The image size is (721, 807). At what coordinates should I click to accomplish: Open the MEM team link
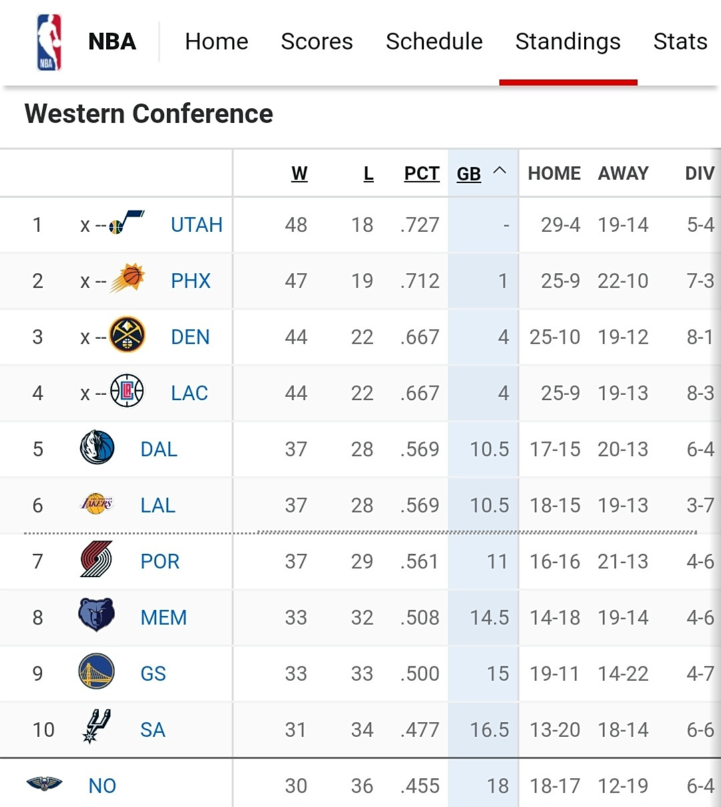click(164, 617)
